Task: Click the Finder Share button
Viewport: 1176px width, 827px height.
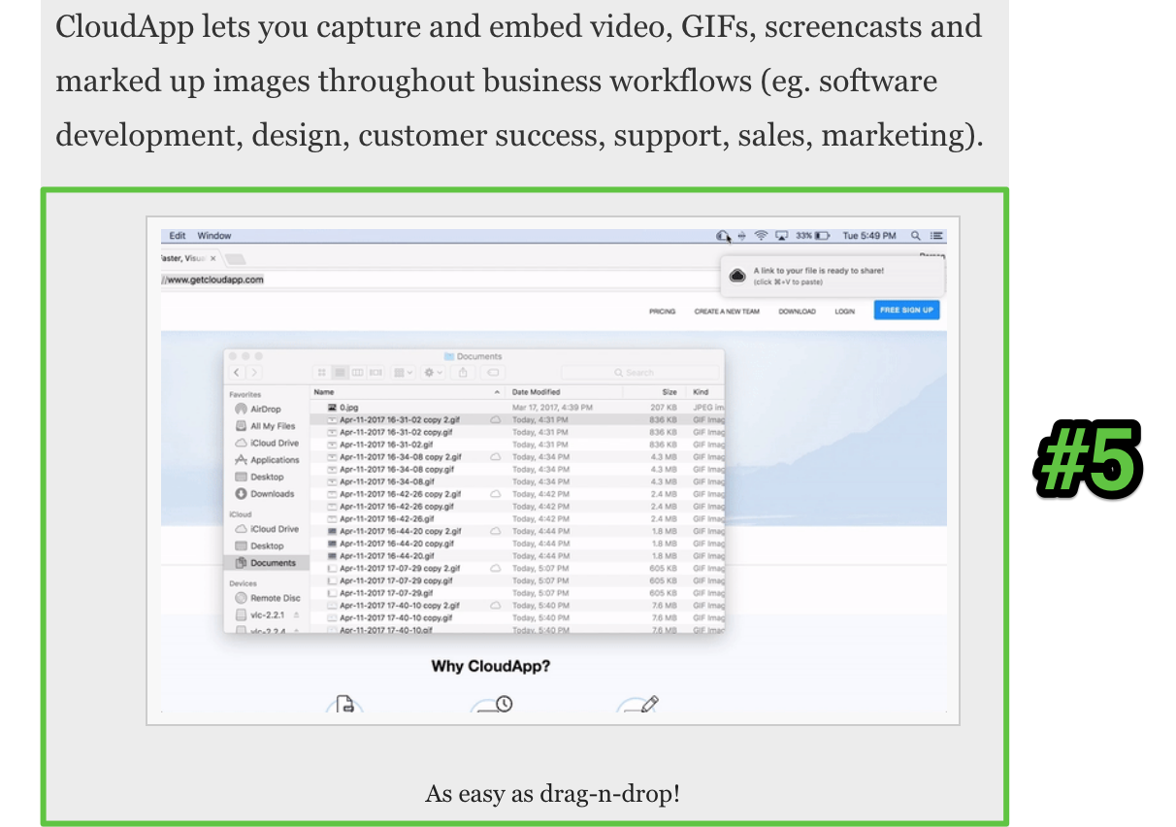Action: point(464,372)
